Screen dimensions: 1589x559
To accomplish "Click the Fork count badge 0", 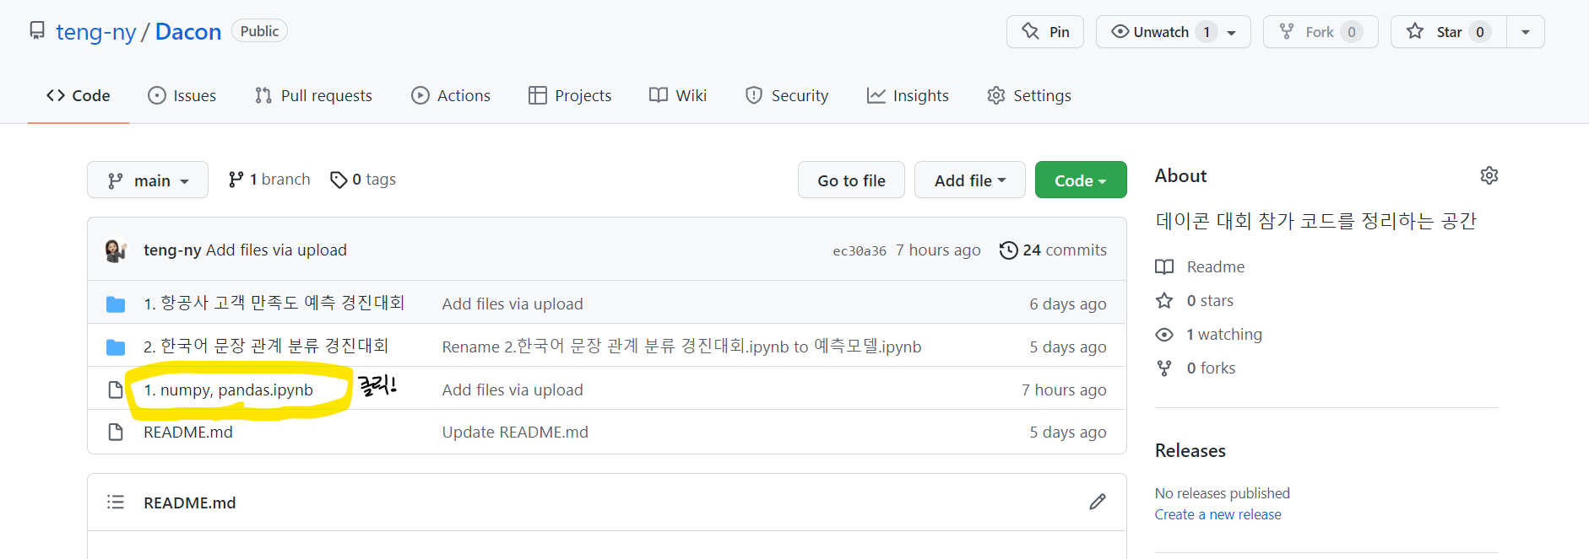I will click(1352, 32).
